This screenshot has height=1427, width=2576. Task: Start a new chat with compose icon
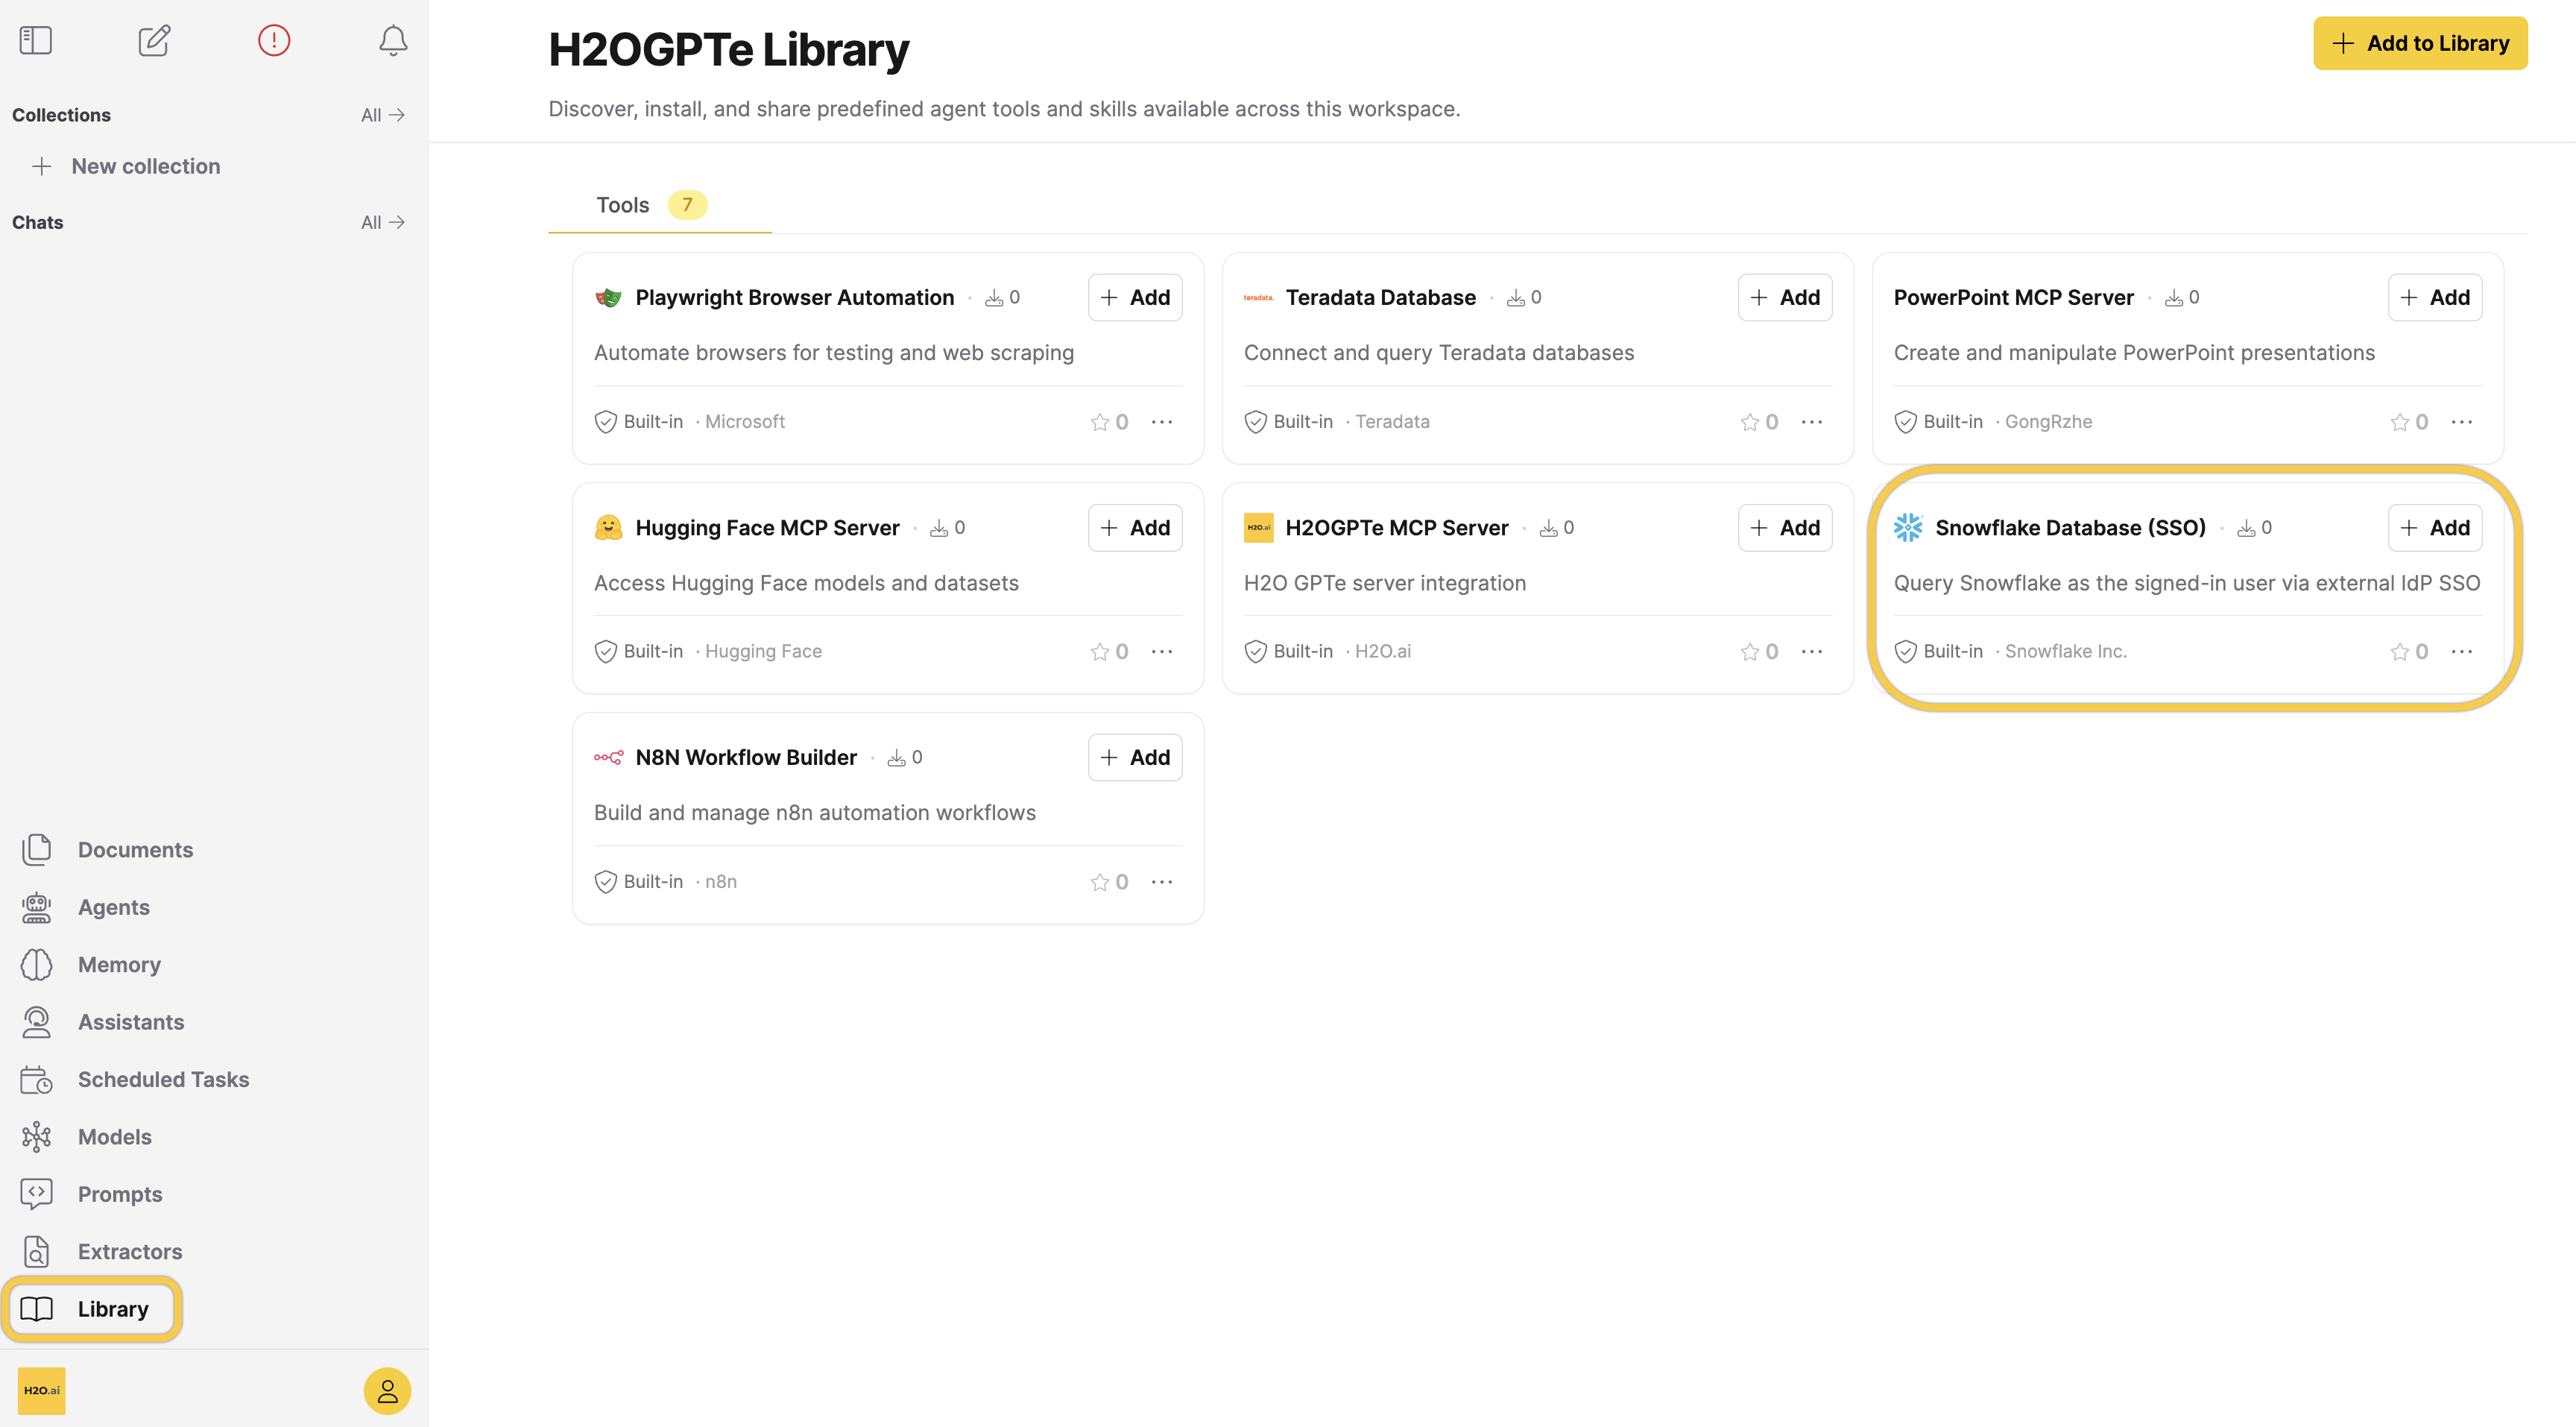[x=154, y=40]
